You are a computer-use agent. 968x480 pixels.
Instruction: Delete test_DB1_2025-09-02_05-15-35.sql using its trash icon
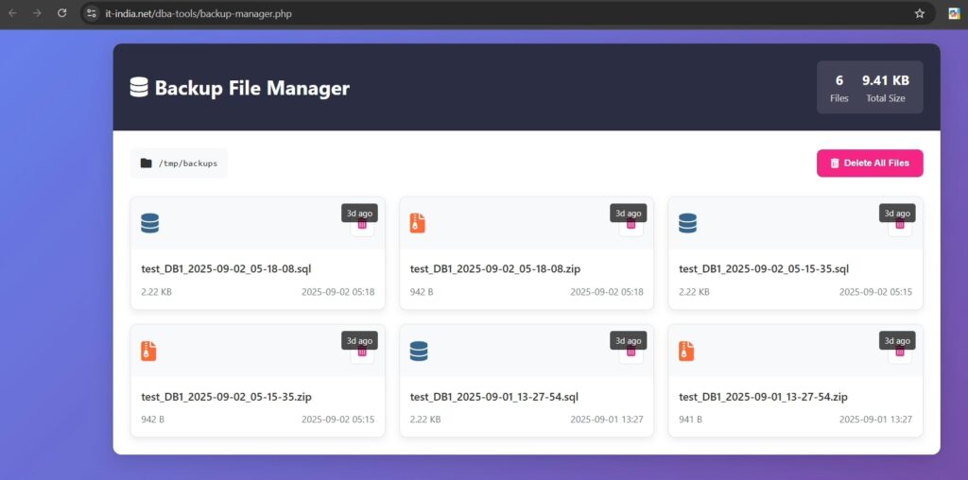[x=900, y=225]
